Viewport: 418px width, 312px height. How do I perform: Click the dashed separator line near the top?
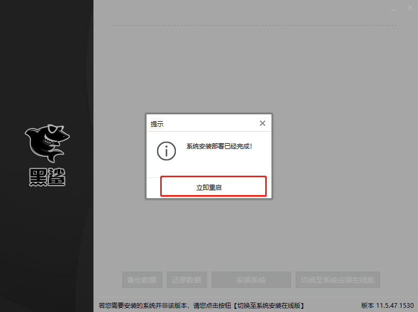point(255,25)
